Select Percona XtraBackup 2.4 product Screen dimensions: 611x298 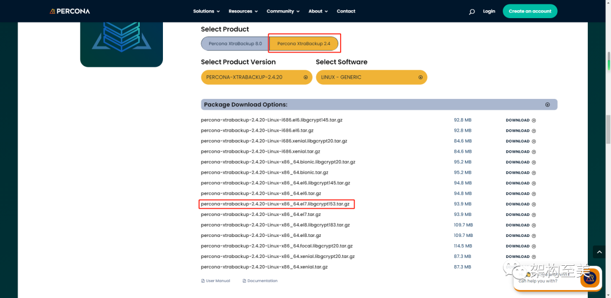click(304, 44)
